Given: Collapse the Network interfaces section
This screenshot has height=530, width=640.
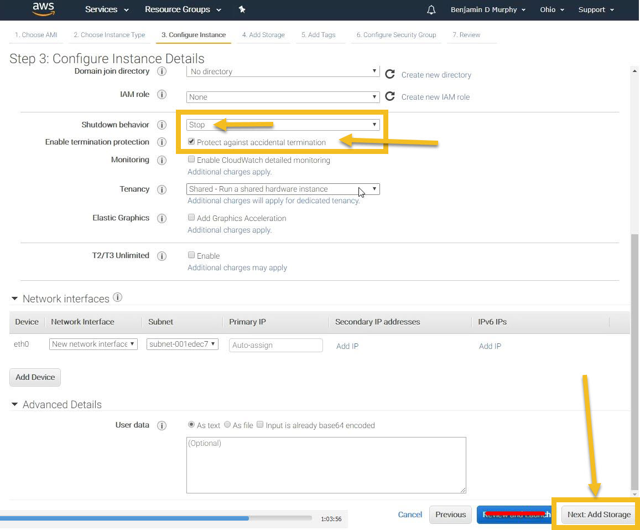Looking at the screenshot, I should tap(15, 299).
